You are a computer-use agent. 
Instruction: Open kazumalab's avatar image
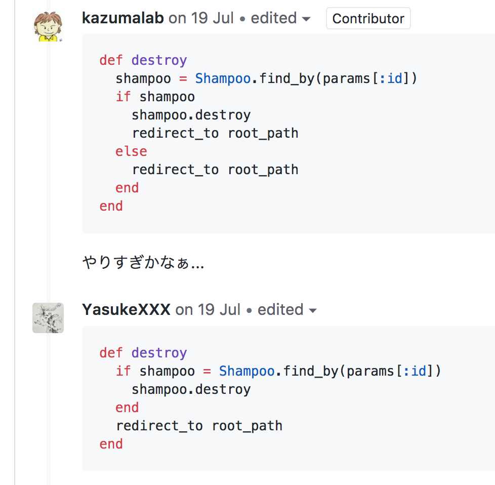coord(48,26)
